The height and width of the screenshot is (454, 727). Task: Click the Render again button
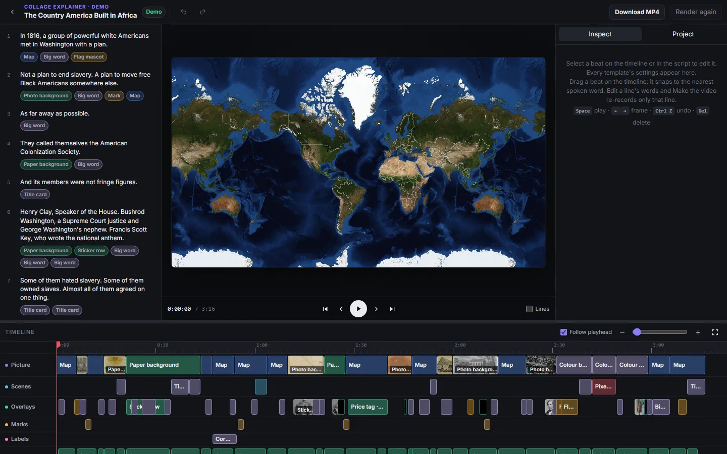point(696,12)
